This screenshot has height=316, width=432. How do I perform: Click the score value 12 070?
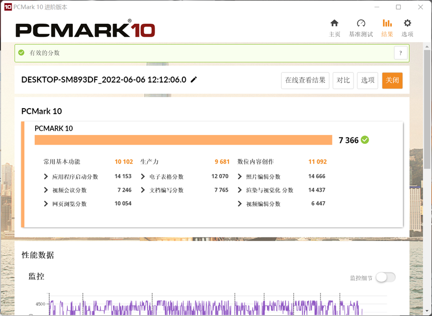pyautogui.click(x=220, y=176)
